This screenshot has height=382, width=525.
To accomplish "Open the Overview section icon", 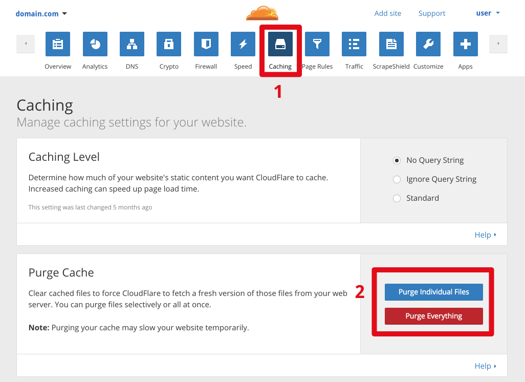I will point(58,44).
